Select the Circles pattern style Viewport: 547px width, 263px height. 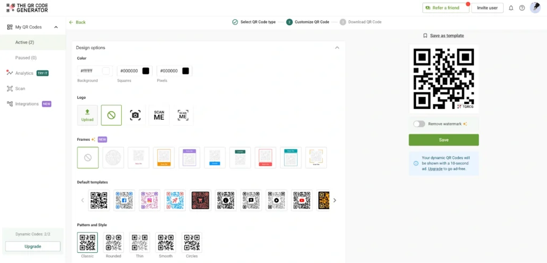(x=192, y=242)
